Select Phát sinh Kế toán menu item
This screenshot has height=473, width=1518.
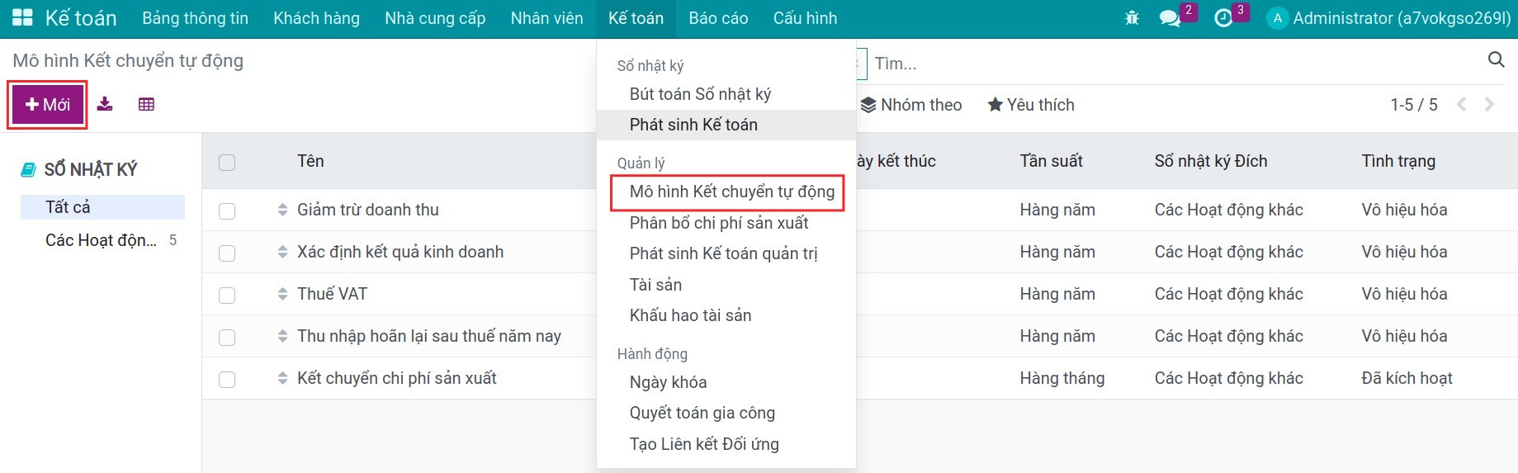click(726, 125)
